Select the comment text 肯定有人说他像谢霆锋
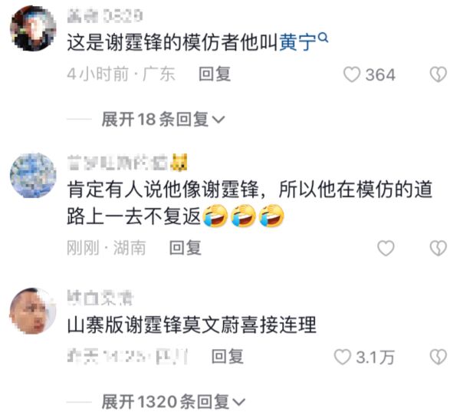Viewport: 460px width, 412px height. coord(163,189)
